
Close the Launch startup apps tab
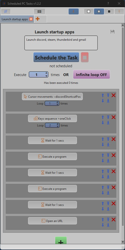31,19
